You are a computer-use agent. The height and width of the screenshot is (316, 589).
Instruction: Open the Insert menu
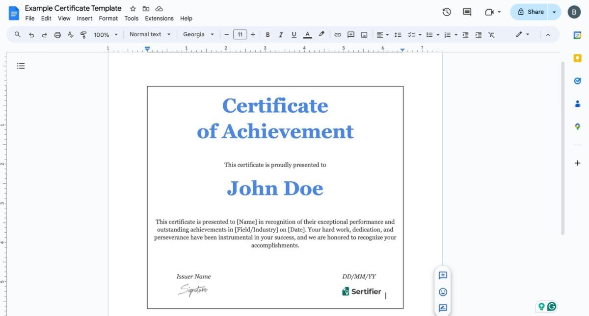[84, 18]
